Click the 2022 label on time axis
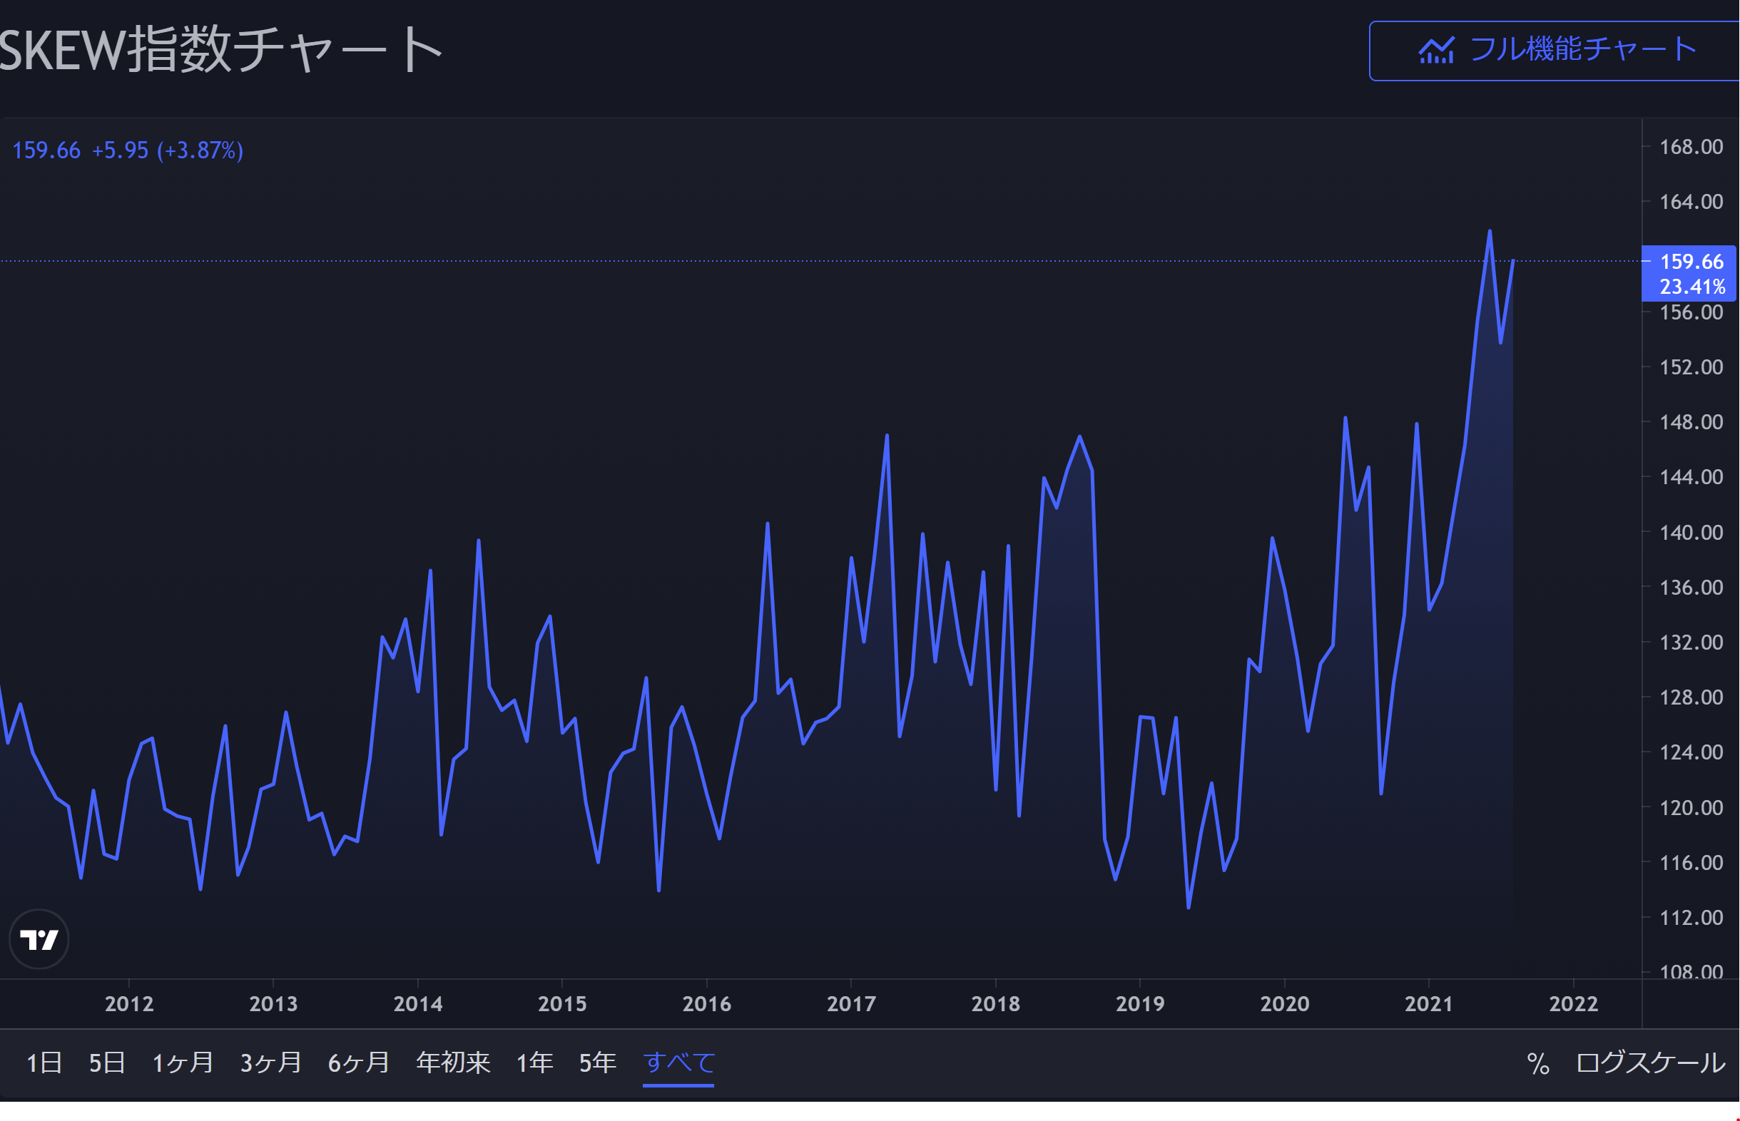The image size is (1740, 1121). click(x=1573, y=1005)
